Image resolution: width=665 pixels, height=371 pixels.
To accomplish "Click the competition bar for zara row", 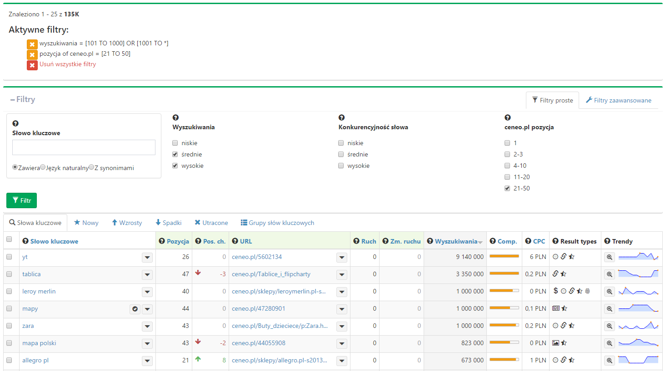I will coord(504,325).
